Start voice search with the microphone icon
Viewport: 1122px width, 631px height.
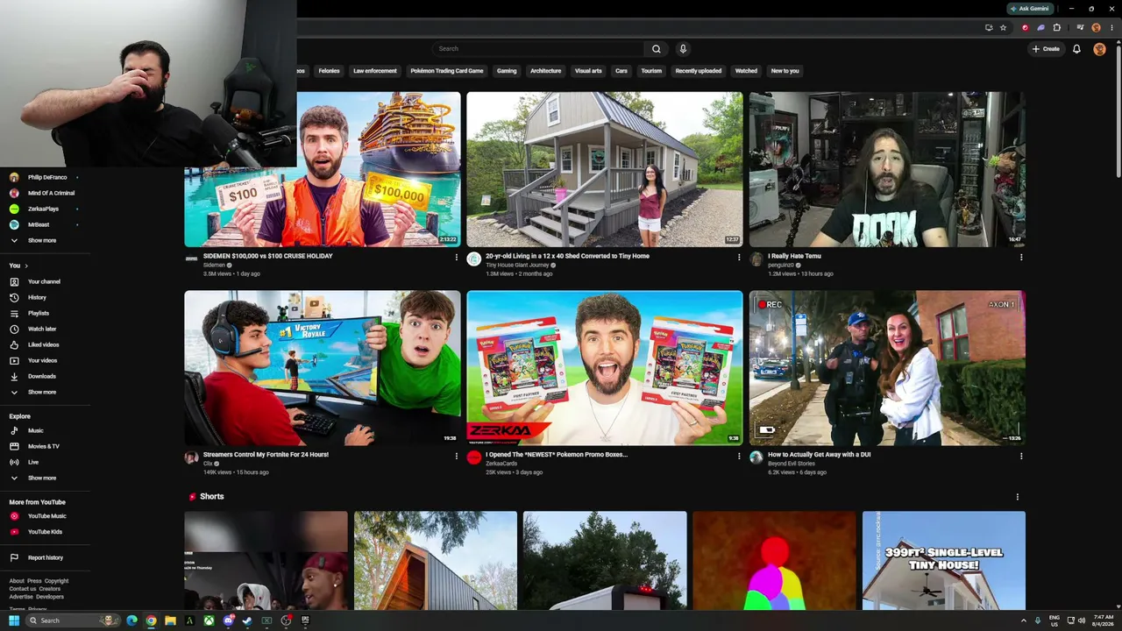click(x=683, y=49)
